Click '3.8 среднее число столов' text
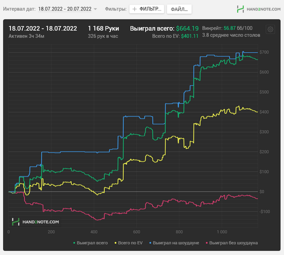 [231, 35]
